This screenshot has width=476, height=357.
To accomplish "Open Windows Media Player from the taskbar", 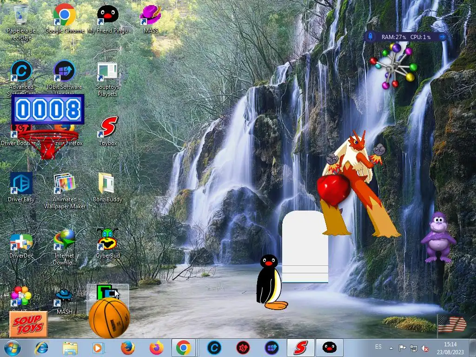I will 98,348.
